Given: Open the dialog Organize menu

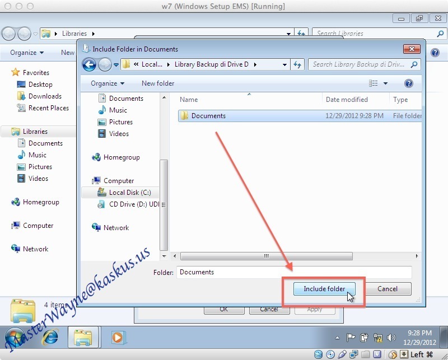Looking at the screenshot, I should pos(108,83).
